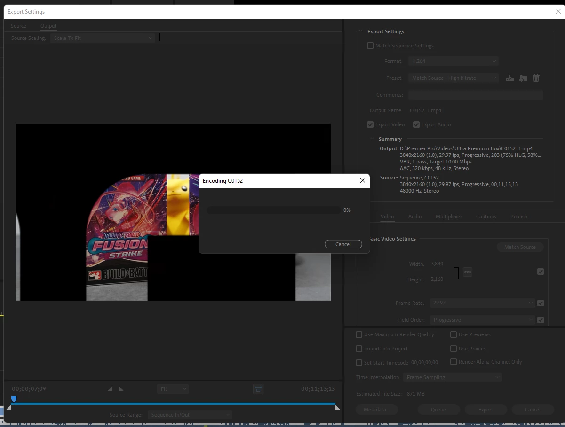Collapse the Export Settings section
Screen dimensions: 565x427
(x=361, y=31)
